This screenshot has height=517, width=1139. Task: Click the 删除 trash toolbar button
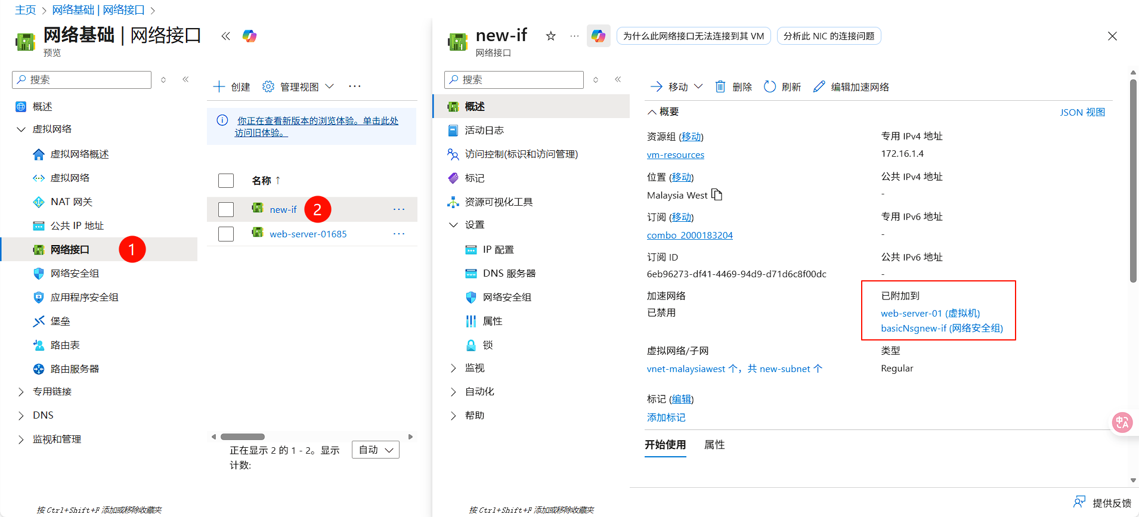point(733,87)
